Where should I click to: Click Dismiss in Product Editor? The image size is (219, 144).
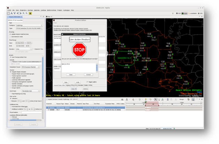(x=86, y=89)
